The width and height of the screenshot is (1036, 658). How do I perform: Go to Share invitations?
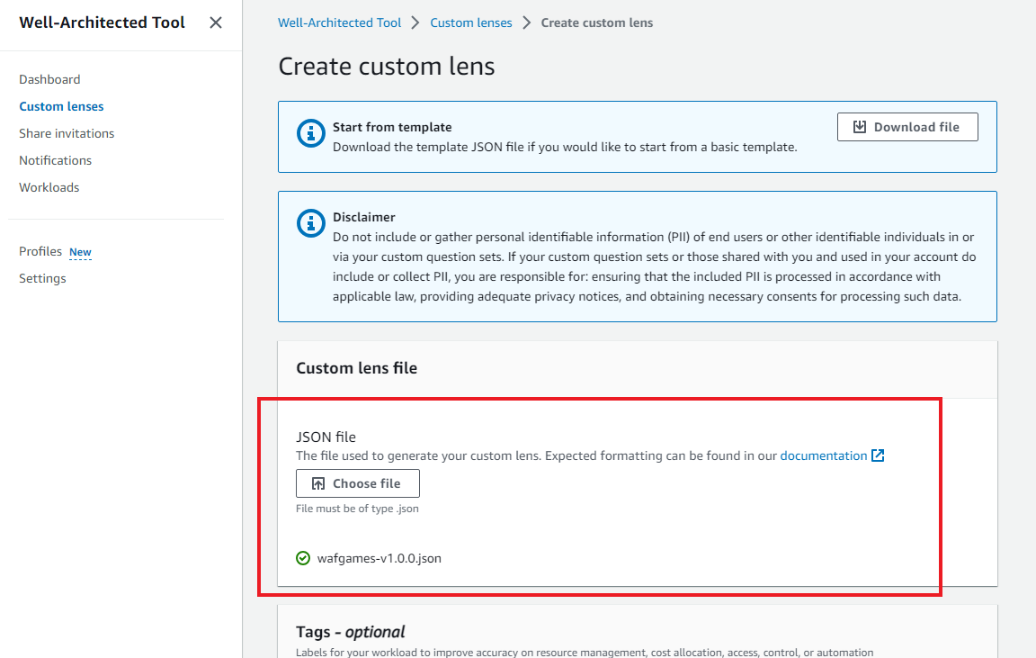(67, 133)
